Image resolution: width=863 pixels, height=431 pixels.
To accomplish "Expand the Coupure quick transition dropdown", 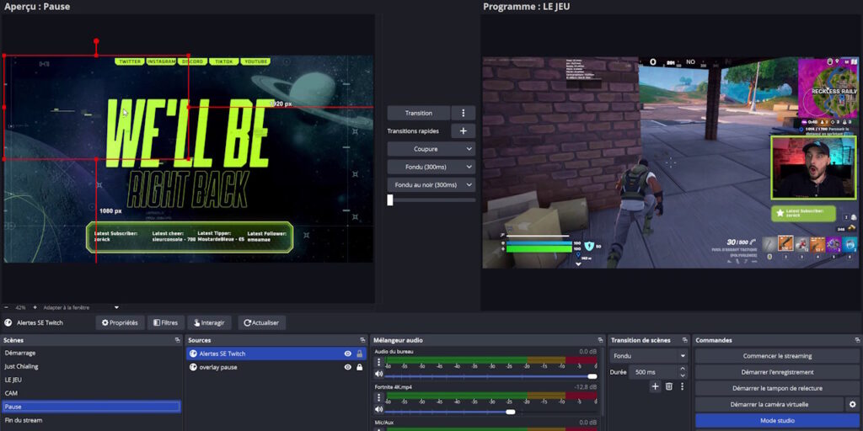I will coord(469,149).
